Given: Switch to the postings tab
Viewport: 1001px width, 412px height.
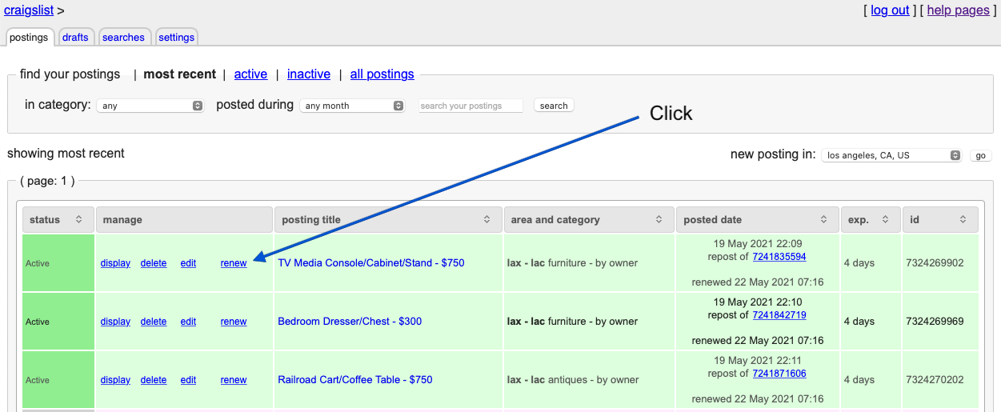Looking at the screenshot, I should pos(29,38).
